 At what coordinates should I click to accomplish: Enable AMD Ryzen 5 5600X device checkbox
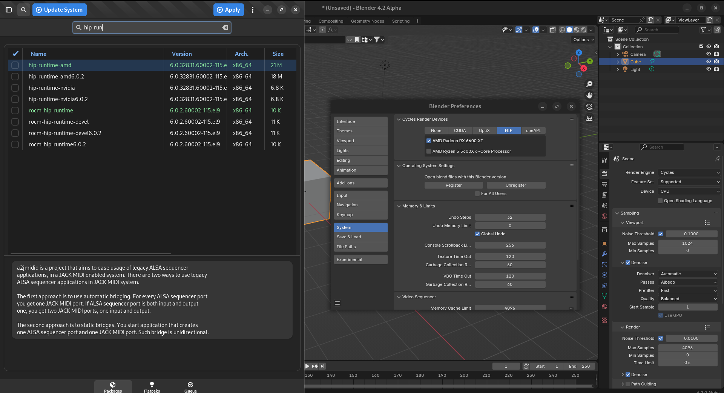pyautogui.click(x=429, y=151)
